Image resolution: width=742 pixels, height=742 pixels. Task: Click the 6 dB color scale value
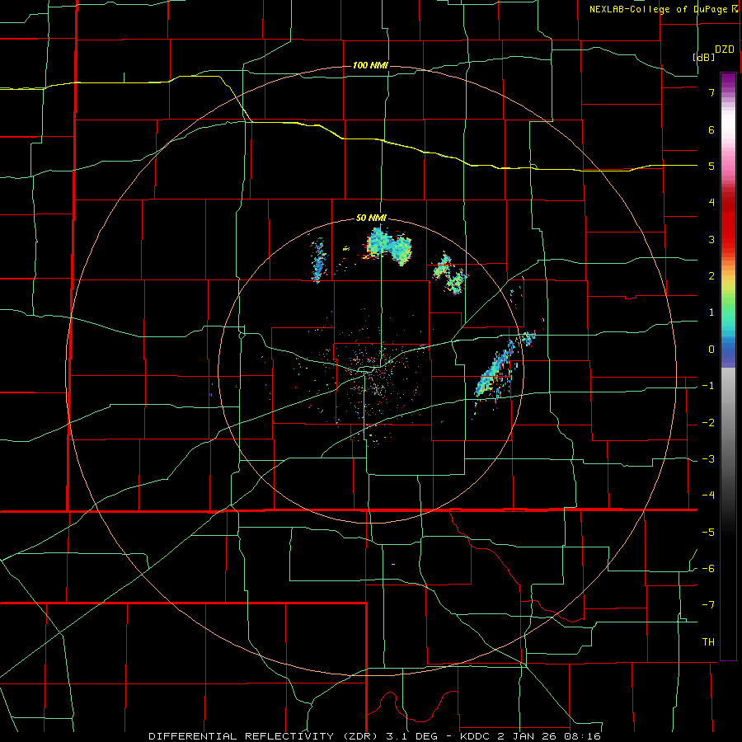pyautogui.click(x=711, y=129)
